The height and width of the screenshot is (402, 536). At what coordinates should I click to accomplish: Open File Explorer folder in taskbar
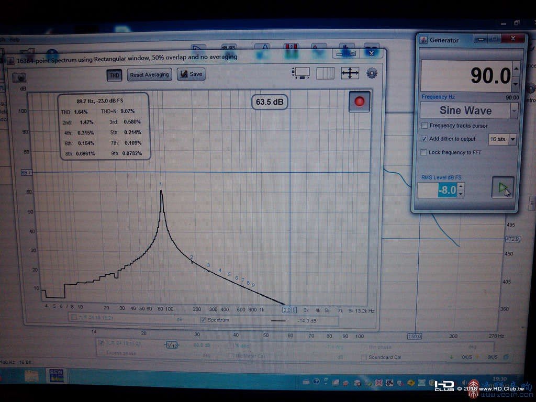31,376
